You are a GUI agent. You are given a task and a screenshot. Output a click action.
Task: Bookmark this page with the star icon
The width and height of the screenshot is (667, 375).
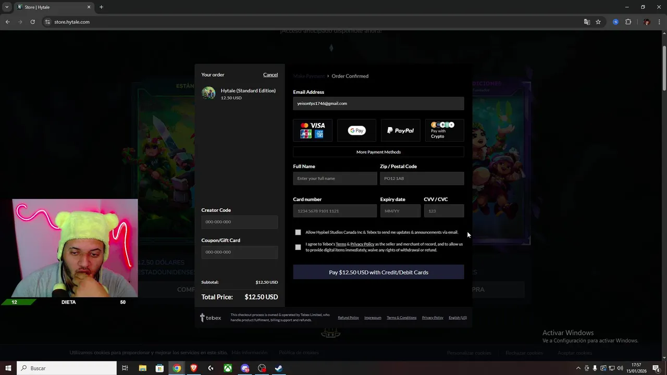598,22
